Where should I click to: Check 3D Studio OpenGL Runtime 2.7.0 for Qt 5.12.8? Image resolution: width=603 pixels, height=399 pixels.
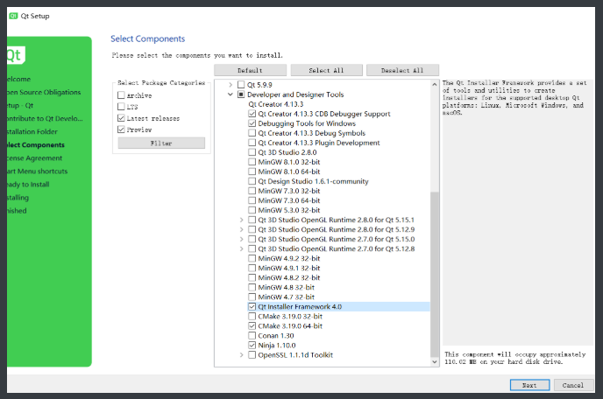[x=252, y=248]
